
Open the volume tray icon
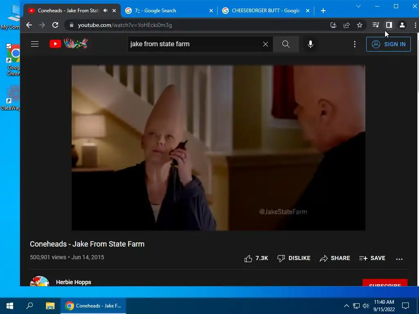(x=366, y=306)
